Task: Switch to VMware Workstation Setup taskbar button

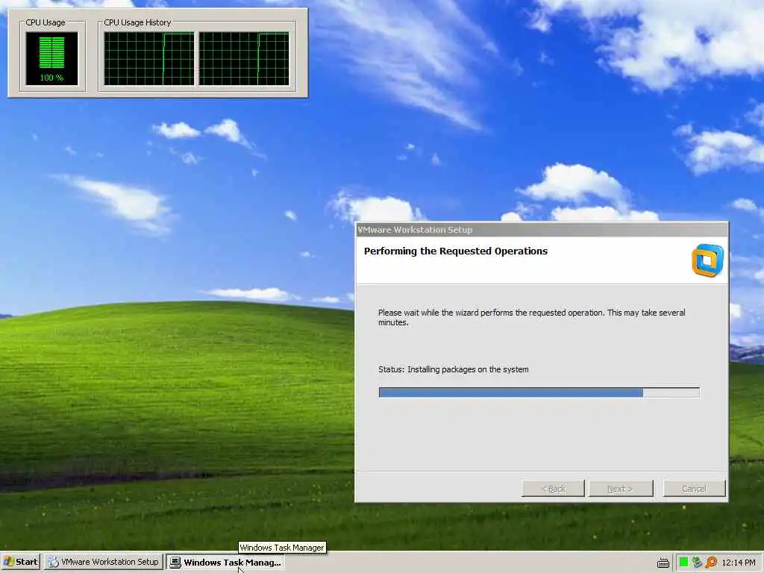Action: tap(104, 562)
